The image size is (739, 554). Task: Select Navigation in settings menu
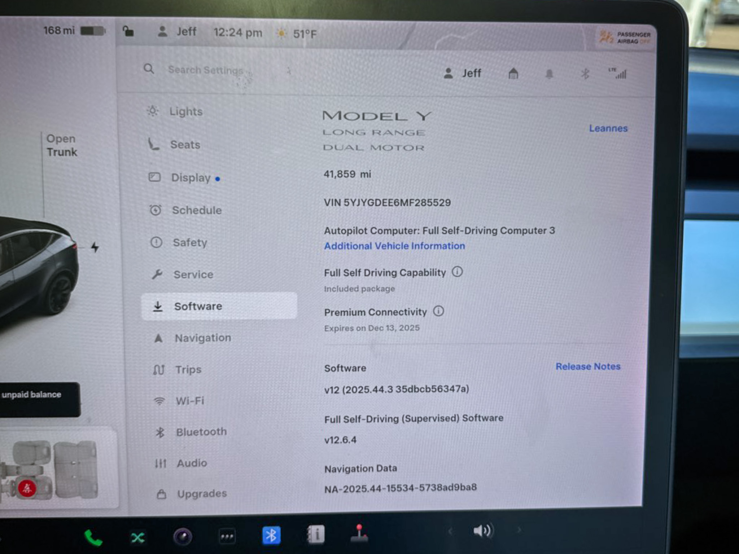[x=202, y=338]
